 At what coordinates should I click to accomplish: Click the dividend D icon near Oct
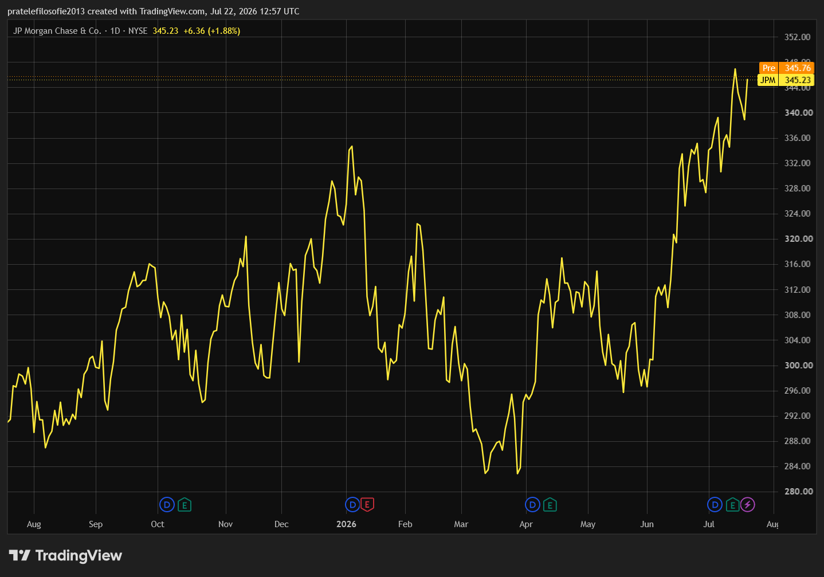(167, 505)
